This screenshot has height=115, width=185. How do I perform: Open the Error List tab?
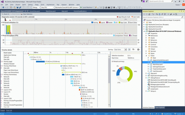pyautogui.click(x=9, y=110)
